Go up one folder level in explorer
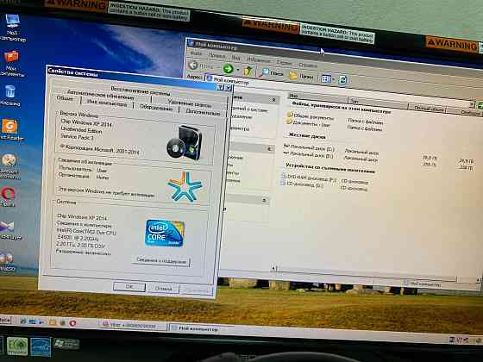This screenshot has height=362, width=483. [248, 71]
